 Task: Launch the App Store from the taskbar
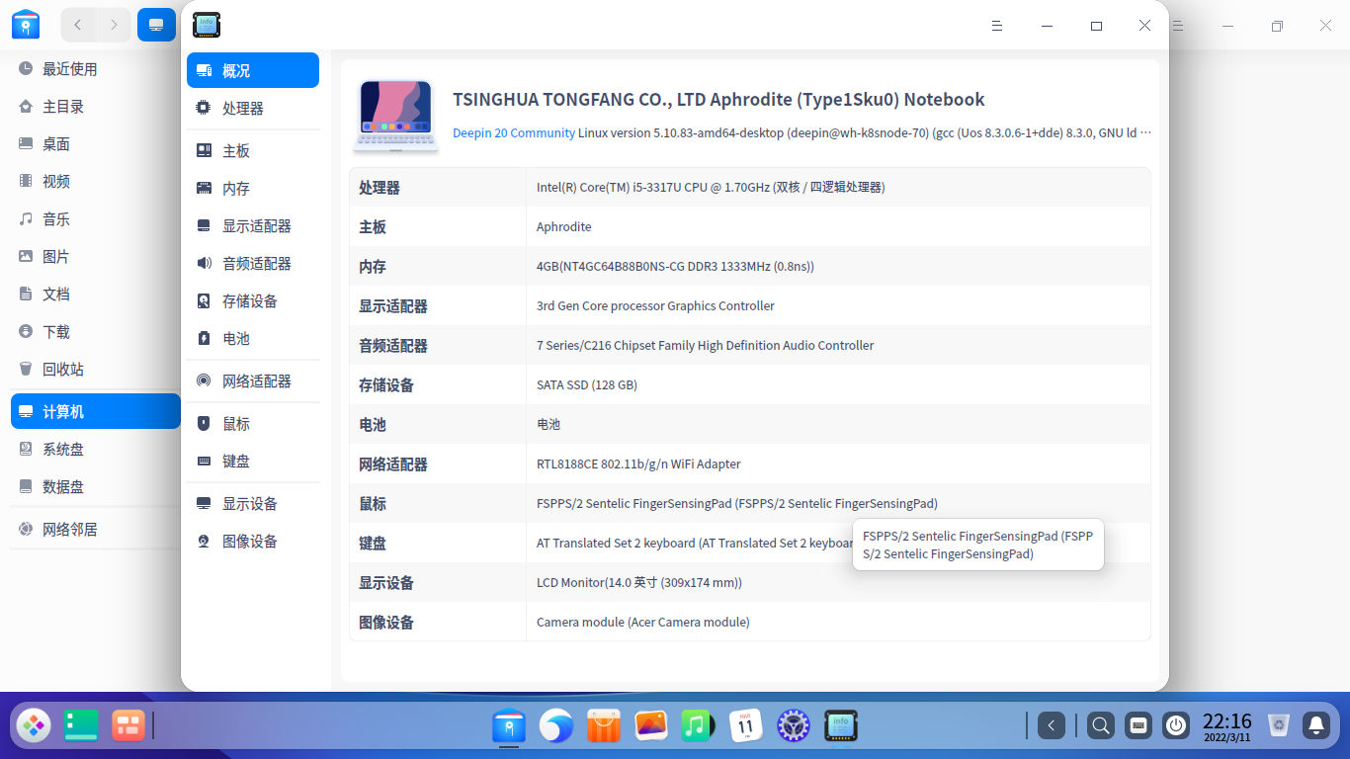pyautogui.click(x=603, y=725)
